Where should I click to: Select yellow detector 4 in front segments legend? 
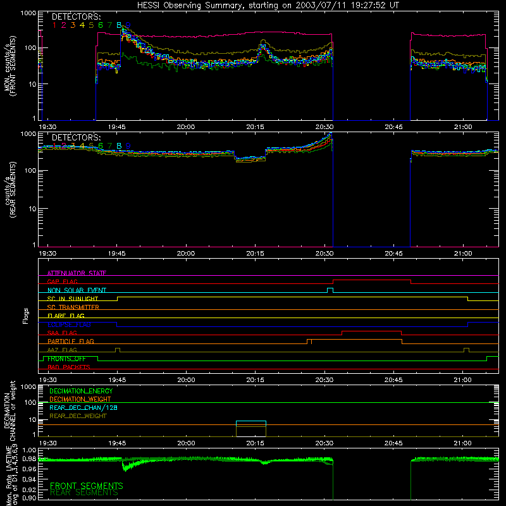click(82, 25)
